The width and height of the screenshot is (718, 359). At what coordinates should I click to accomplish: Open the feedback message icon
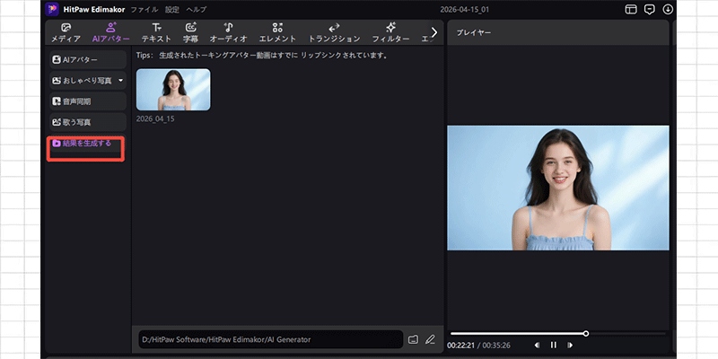point(649,9)
